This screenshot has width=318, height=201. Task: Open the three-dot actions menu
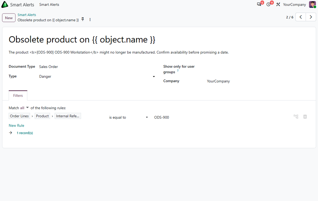point(90,20)
